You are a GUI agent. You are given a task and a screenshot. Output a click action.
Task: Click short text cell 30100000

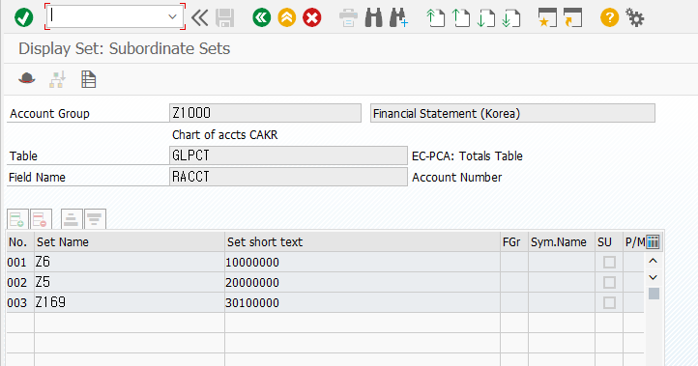coord(363,303)
